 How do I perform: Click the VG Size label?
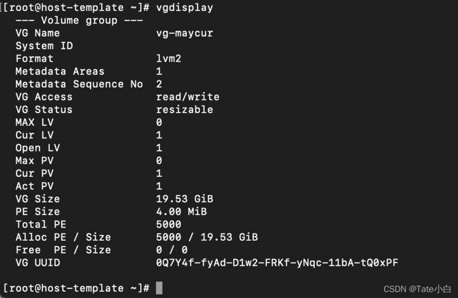click(x=38, y=199)
